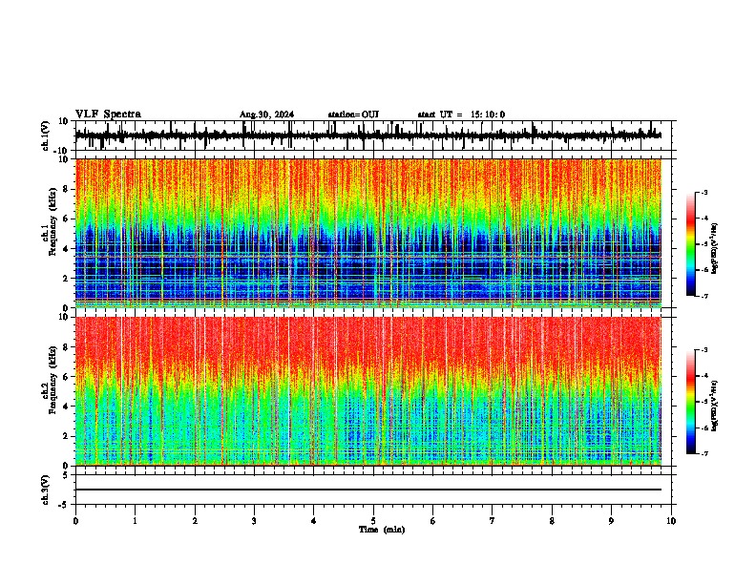Click the ch.1 color scale bar
Image resolution: width=756 pixels, height=584 pixels.
pos(691,244)
